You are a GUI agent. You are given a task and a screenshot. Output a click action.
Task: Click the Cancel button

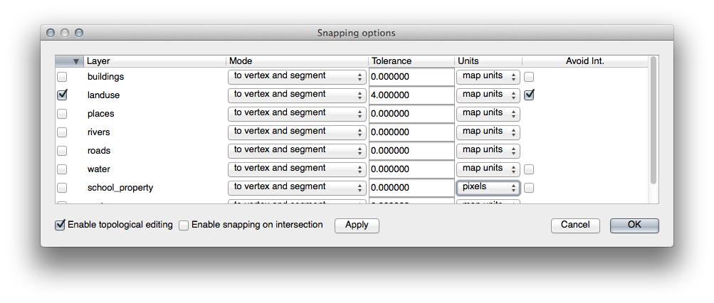(x=575, y=225)
